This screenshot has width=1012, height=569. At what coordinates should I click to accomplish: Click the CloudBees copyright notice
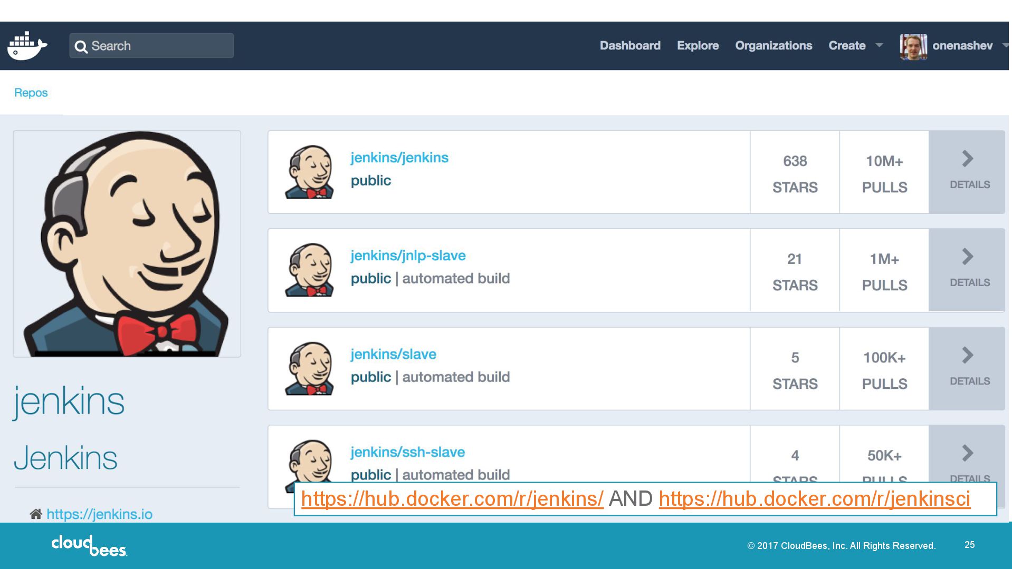(x=841, y=546)
